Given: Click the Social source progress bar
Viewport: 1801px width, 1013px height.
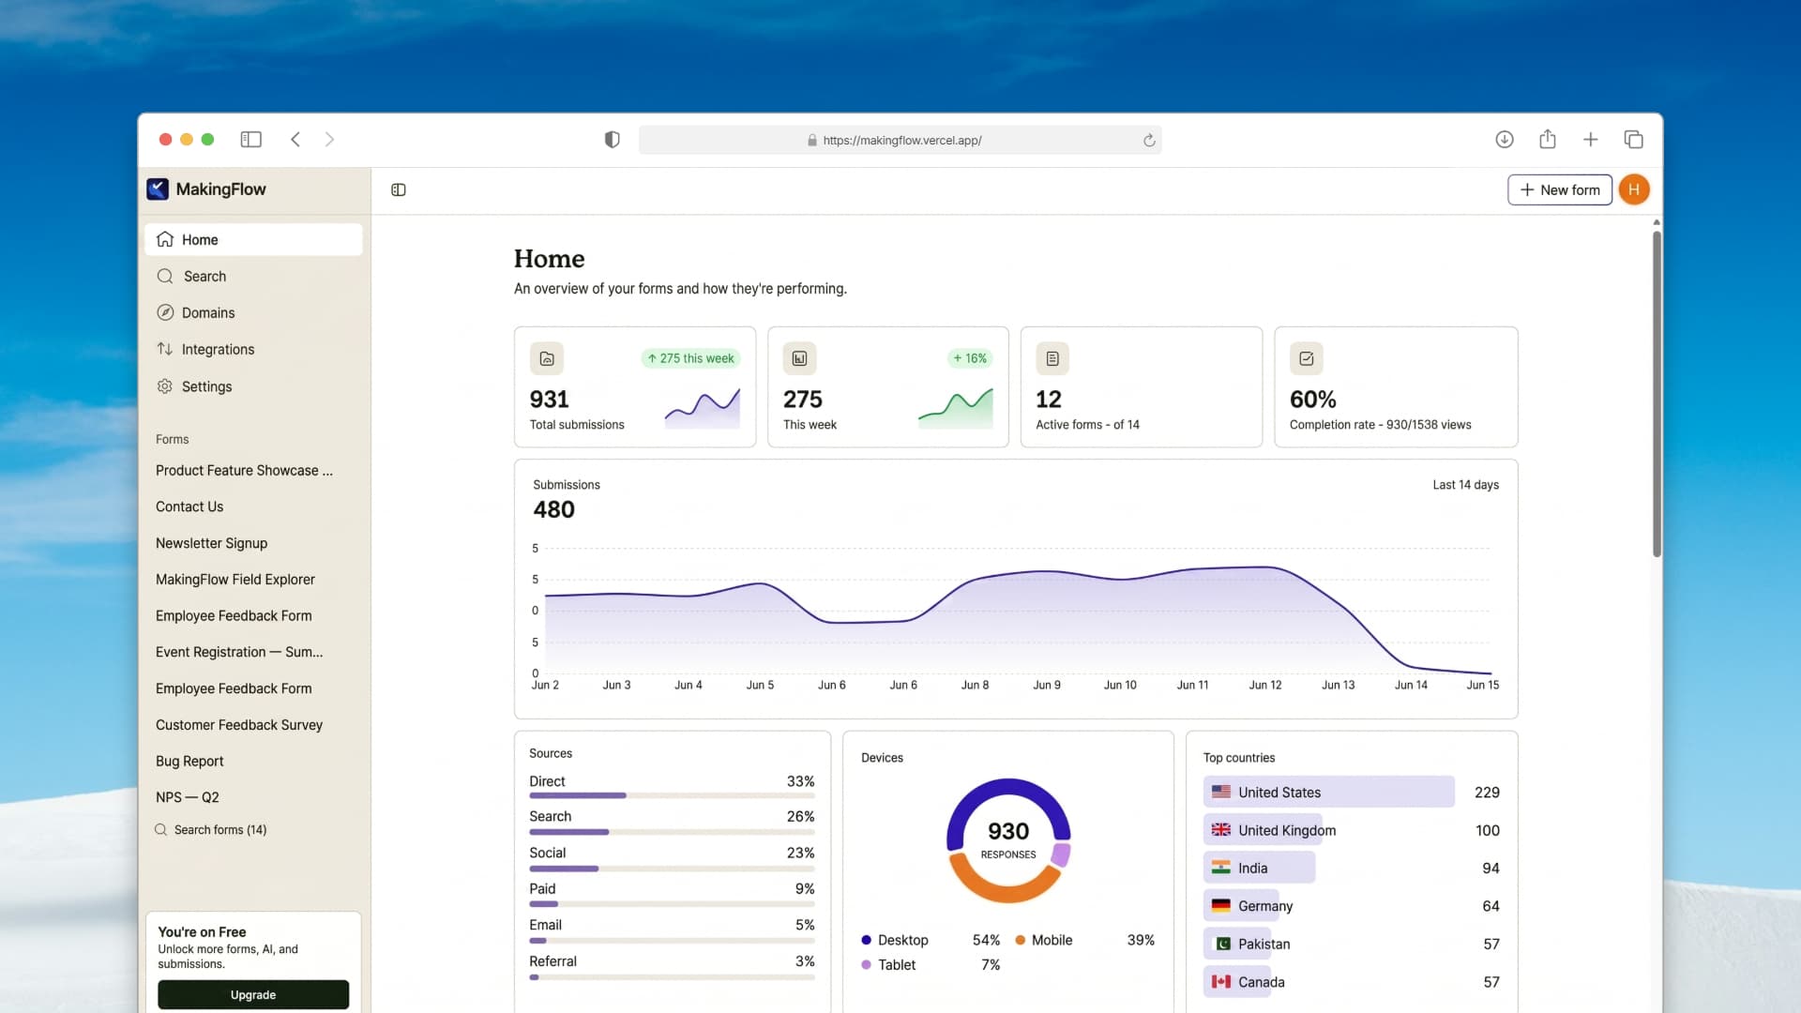Looking at the screenshot, I should pos(672,869).
